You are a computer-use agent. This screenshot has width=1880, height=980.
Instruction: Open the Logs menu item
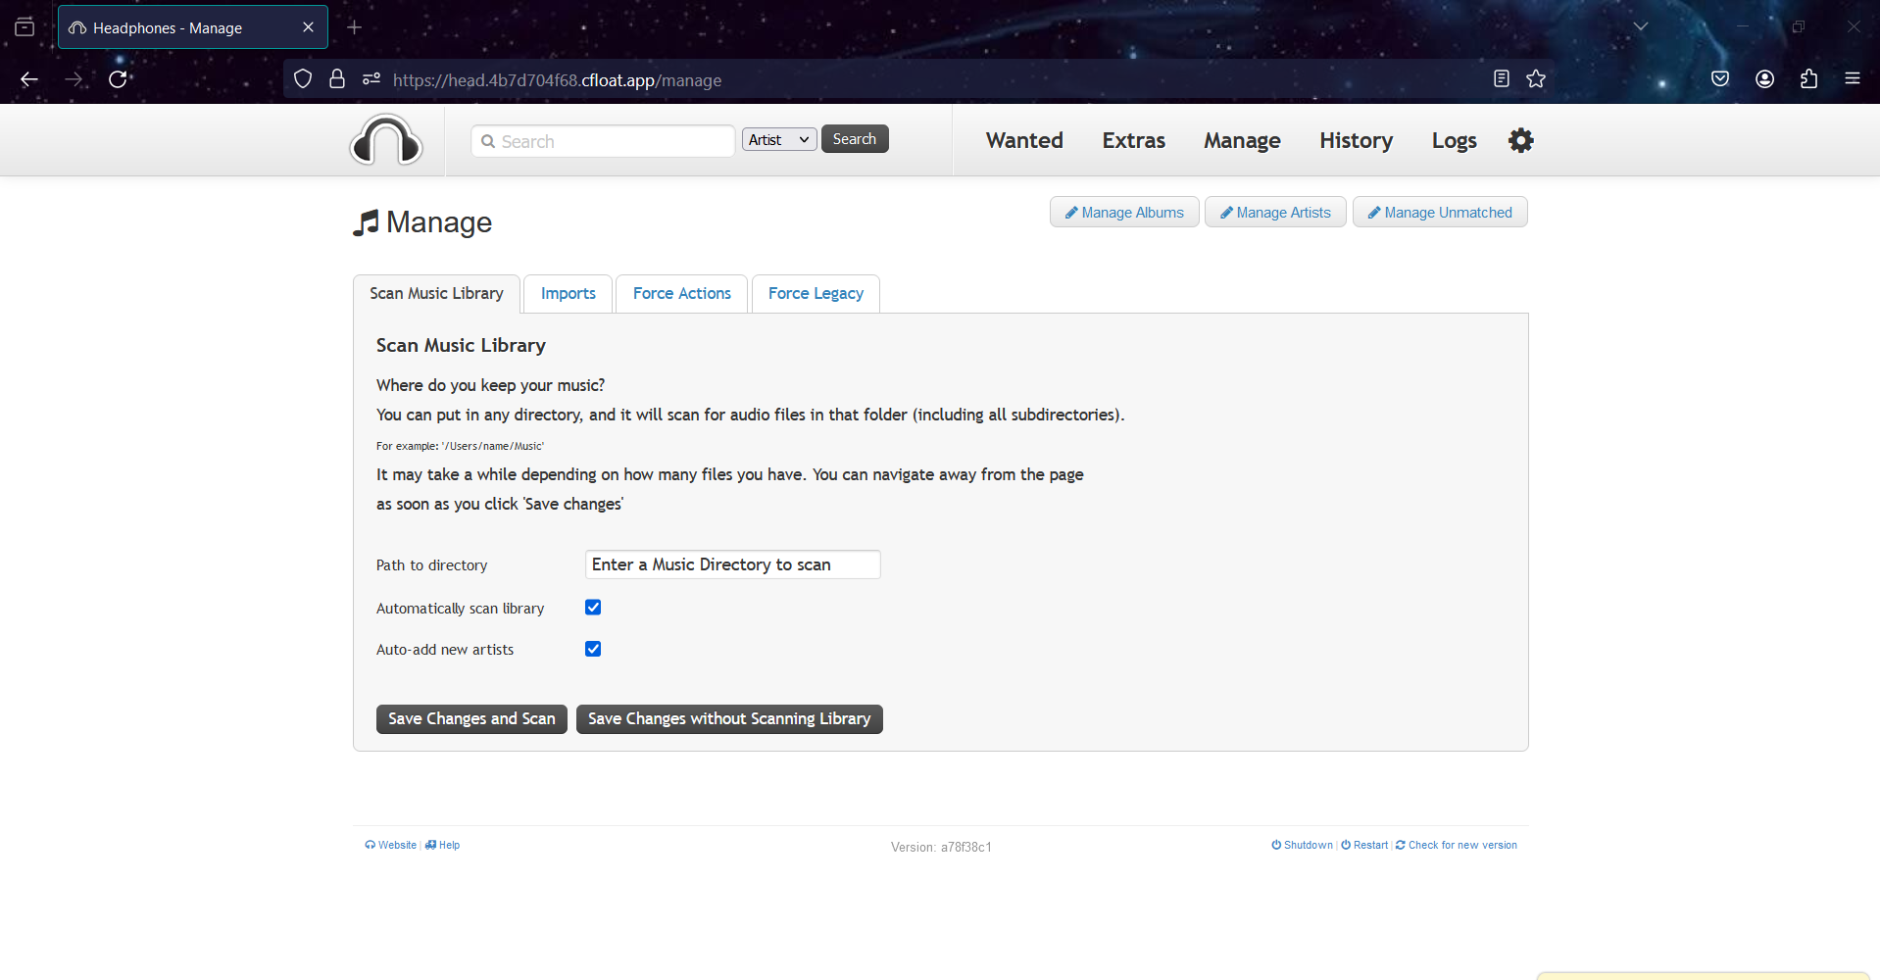[1454, 140]
